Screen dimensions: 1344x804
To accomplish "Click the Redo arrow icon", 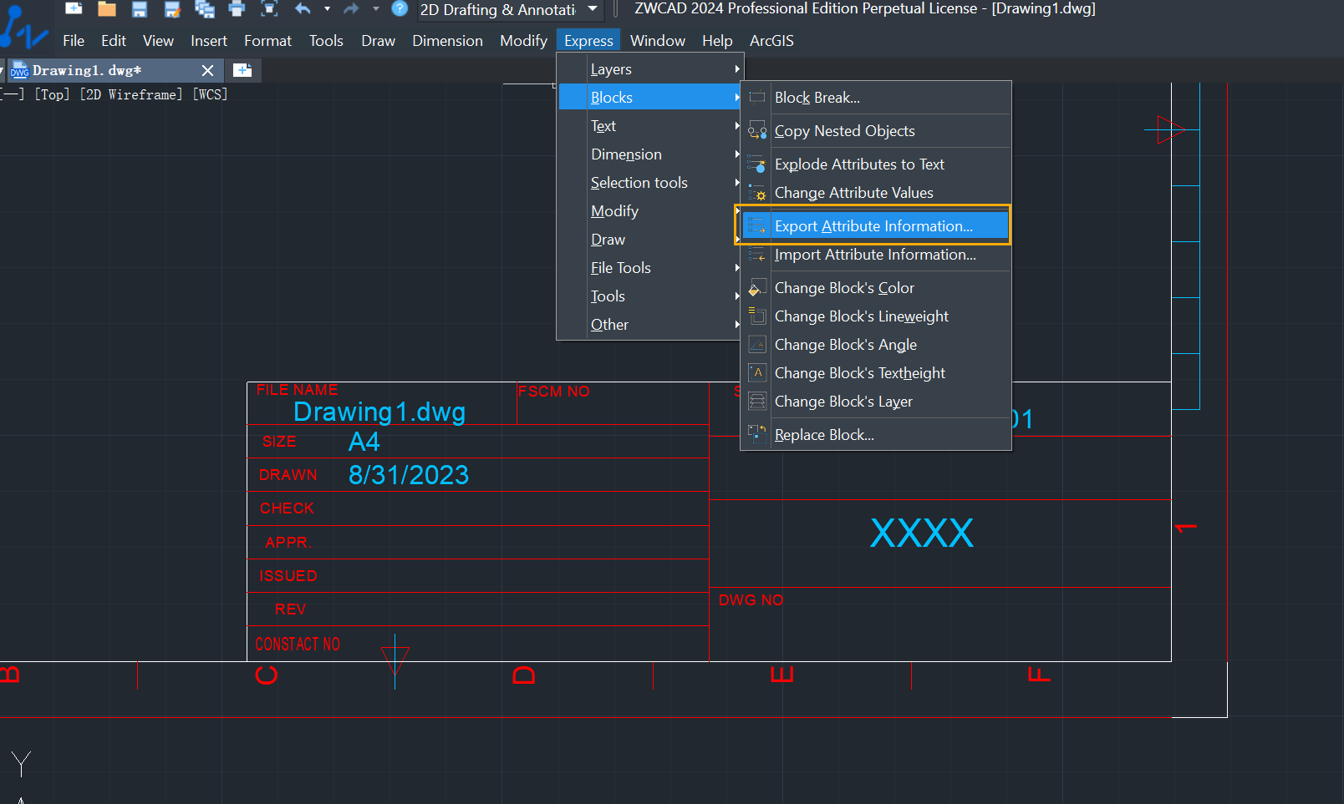I will (x=351, y=9).
